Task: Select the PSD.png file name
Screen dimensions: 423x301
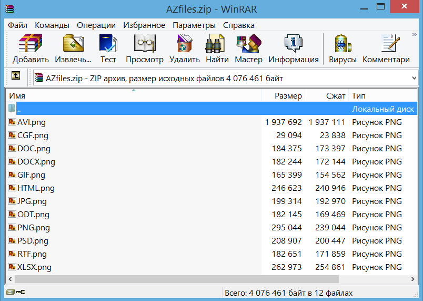Action: tap(33, 241)
